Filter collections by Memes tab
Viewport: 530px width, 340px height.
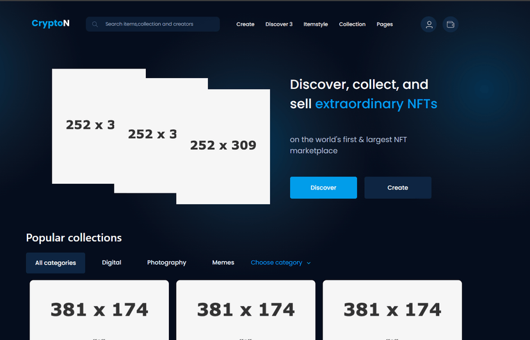point(223,263)
